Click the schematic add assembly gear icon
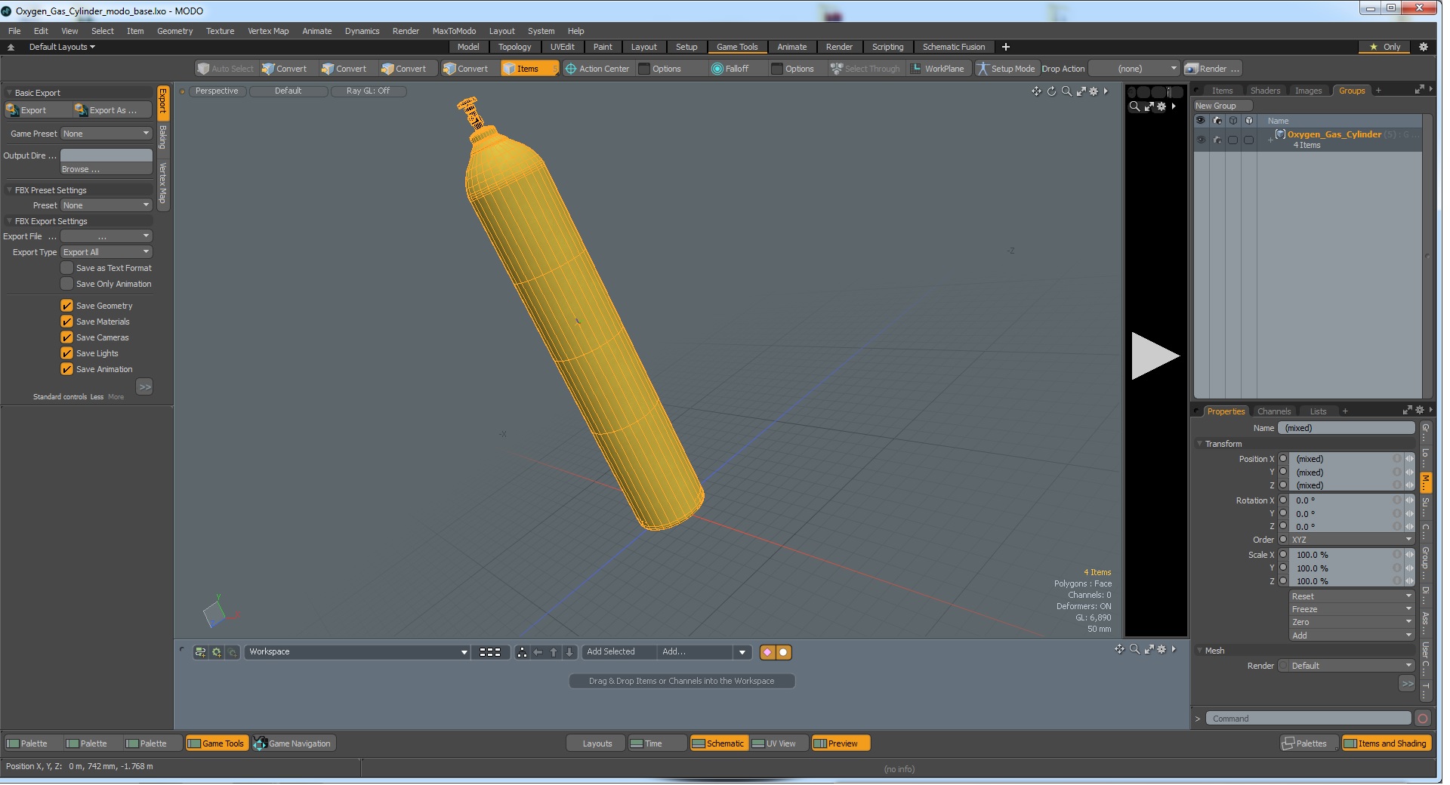 (x=217, y=652)
